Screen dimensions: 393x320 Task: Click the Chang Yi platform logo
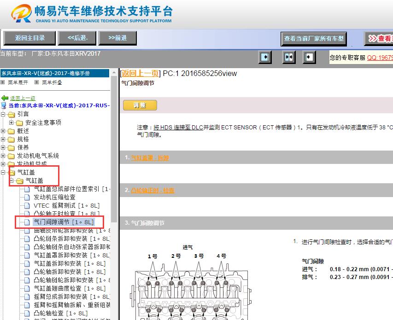tap(22, 13)
